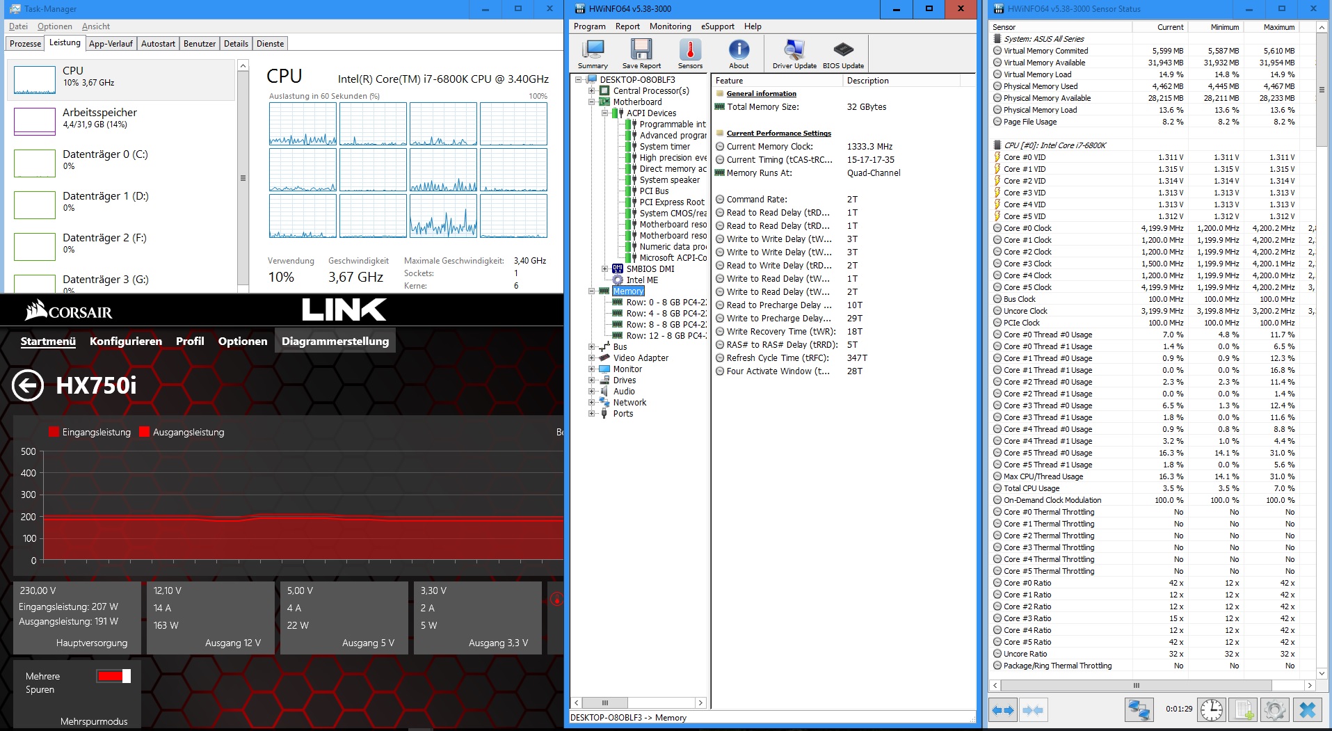This screenshot has width=1332, height=731.
Task: Expand the Central Processor(s) tree node
Action: tap(592, 91)
